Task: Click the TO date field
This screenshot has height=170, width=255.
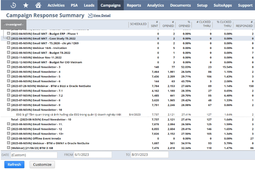Action: click(150, 155)
